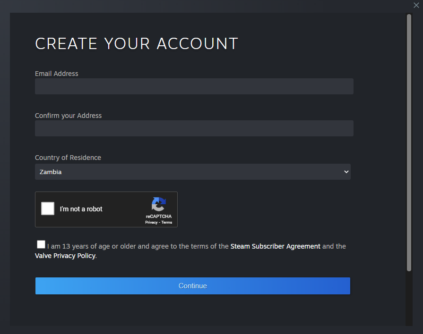Viewport: 423px width, 334px height.
Task: Open the reCAPTCHA Terms link
Action: [x=167, y=222]
